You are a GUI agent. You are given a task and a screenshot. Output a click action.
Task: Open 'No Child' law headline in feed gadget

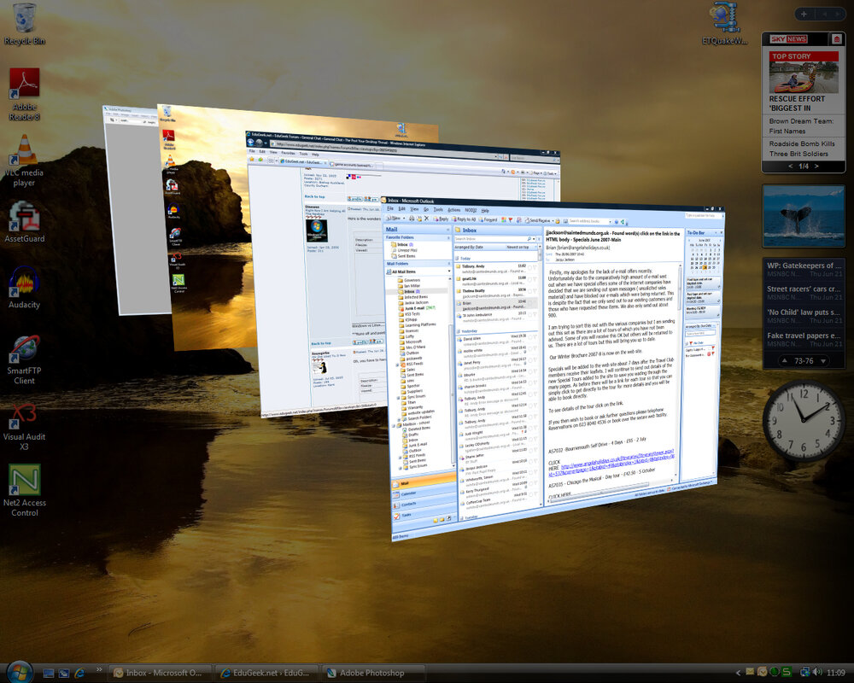point(804,312)
